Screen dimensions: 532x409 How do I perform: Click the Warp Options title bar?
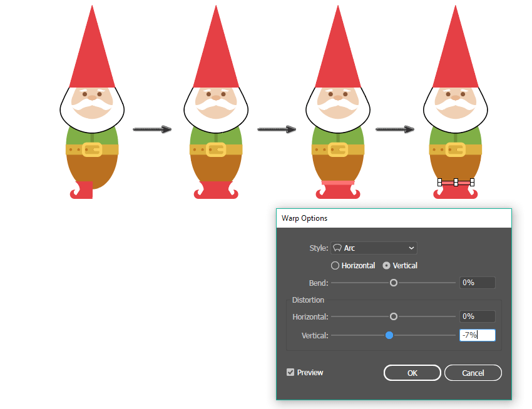click(x=394, y=218)
